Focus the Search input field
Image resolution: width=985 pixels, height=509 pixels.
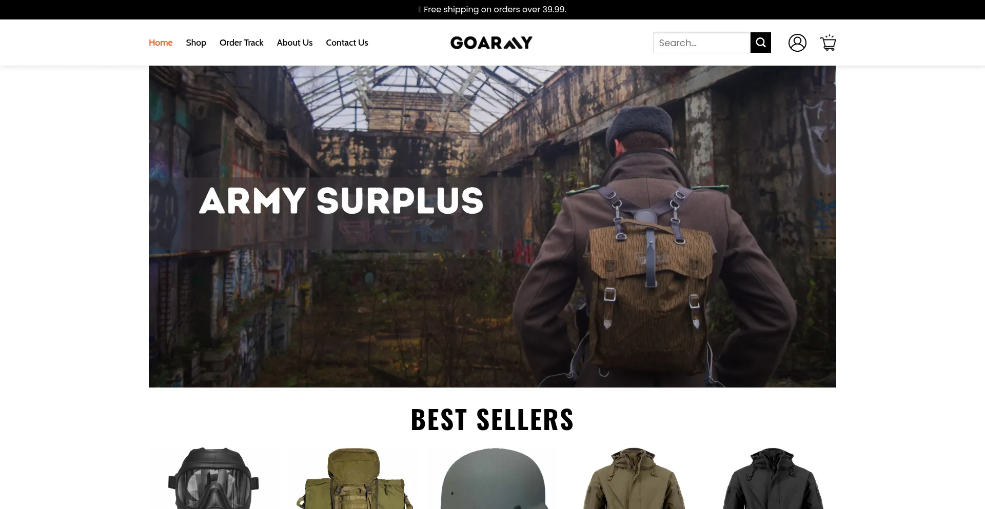701,43
